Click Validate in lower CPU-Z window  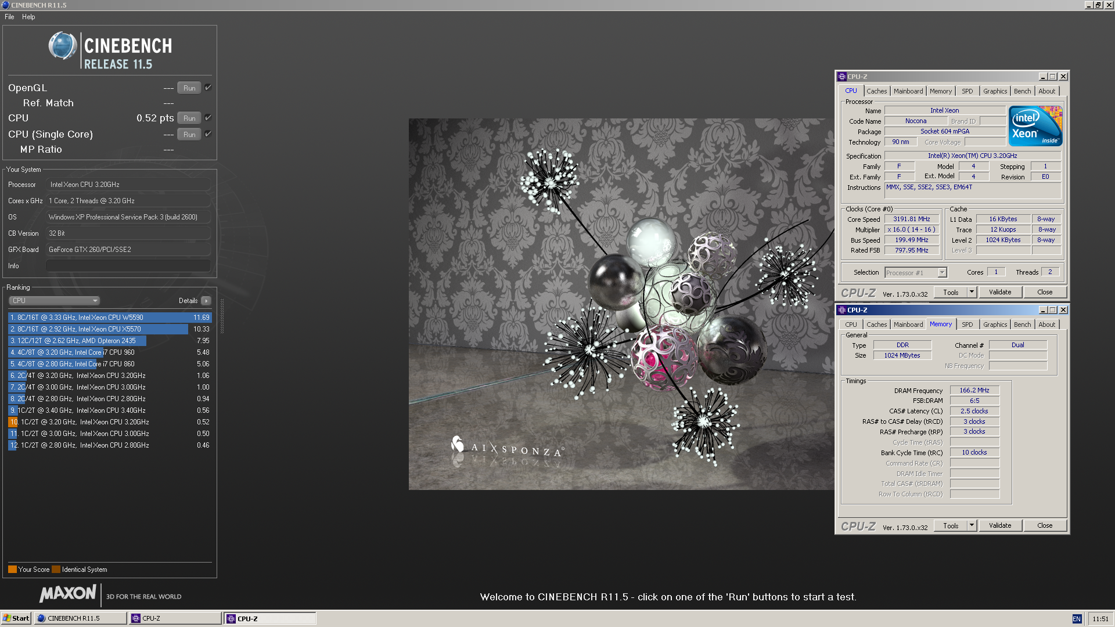(x=1000, y=526)
